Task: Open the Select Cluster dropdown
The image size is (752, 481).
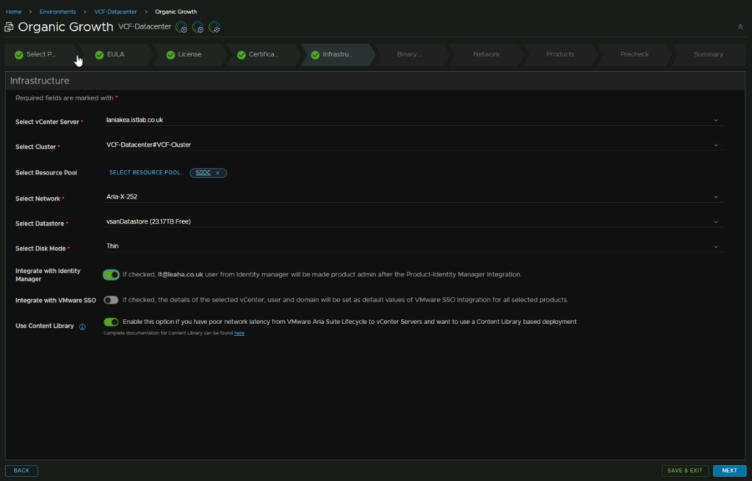Action: coord(413,144)
